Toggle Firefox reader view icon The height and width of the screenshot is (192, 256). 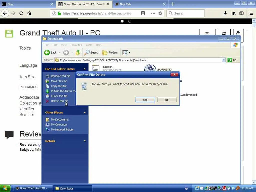pyautogui.click(x=143, y=13)
